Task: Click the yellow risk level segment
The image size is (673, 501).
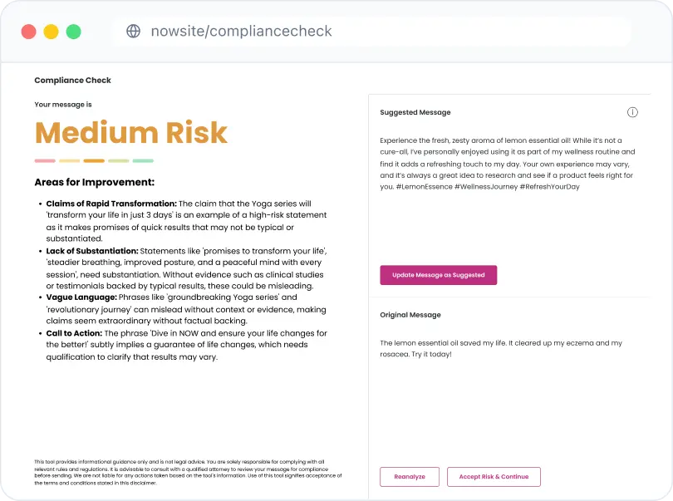Action: [x=70, y=160]
